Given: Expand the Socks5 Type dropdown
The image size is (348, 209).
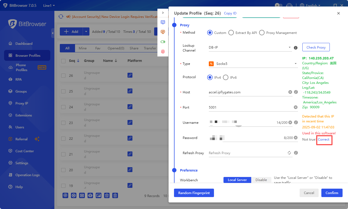Looking at the screenshot, I should tap(253, 64).
